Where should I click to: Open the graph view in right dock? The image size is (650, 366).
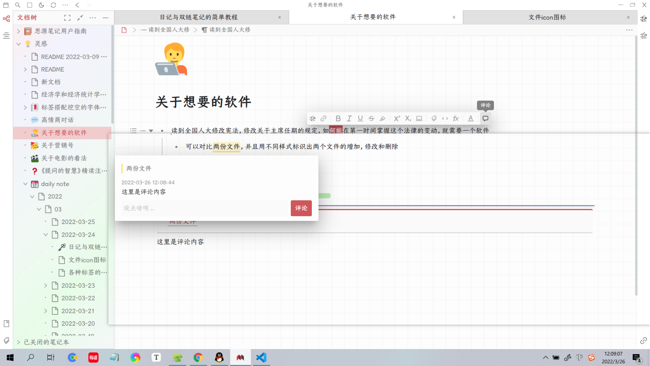(644, 18)
